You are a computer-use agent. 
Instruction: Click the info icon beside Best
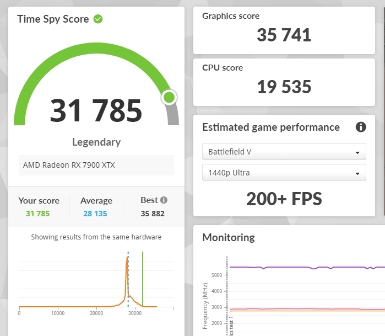[x=164, y=200]
